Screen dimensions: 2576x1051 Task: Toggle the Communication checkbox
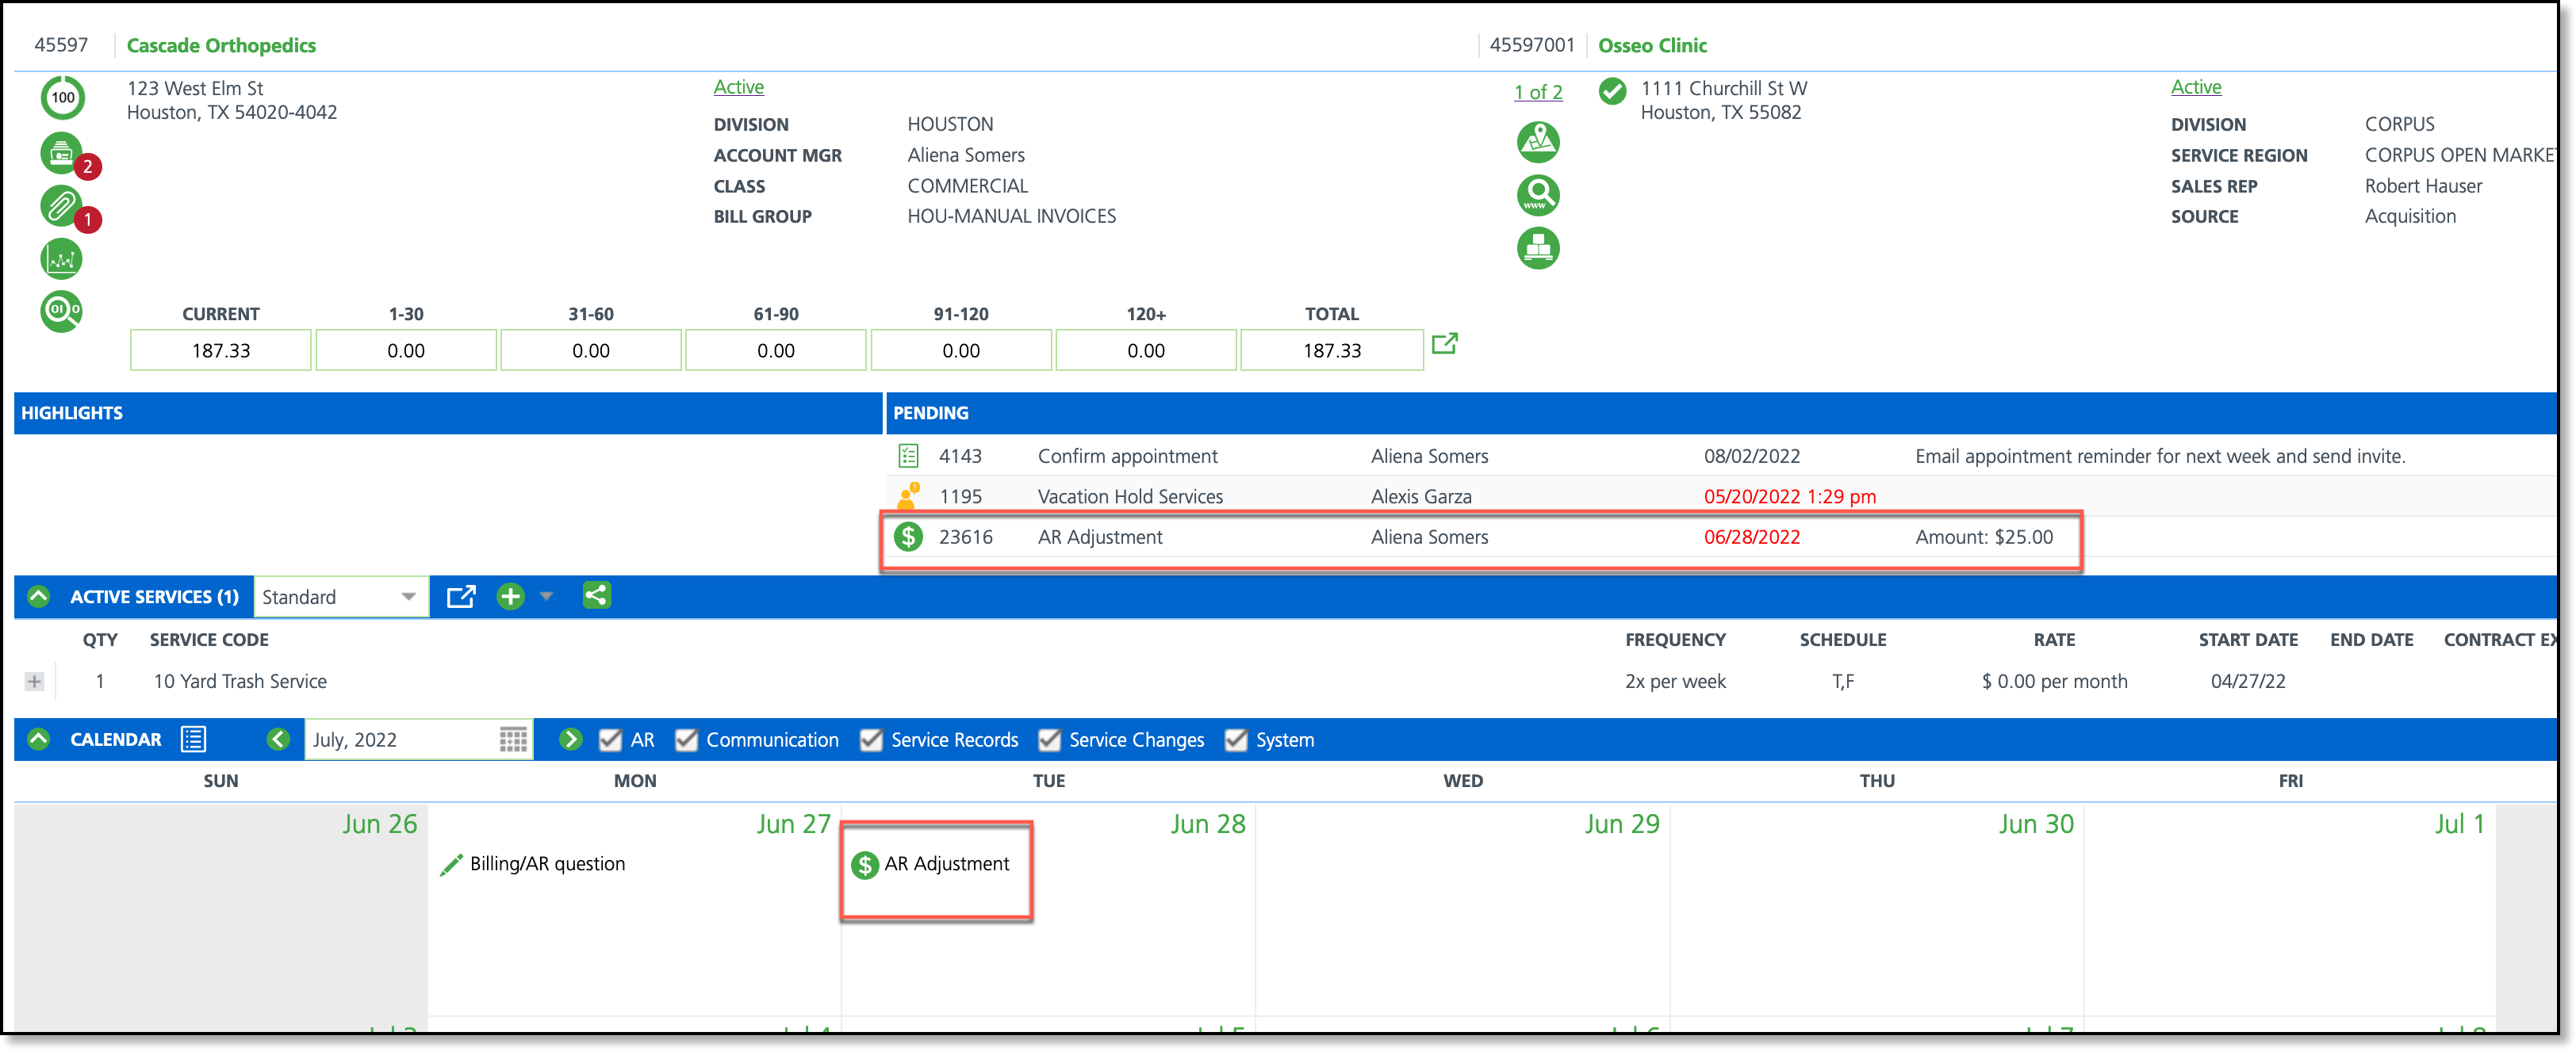point(686,740)
